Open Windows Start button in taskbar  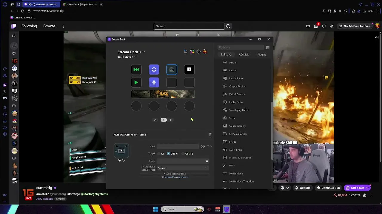pyautogui.click(x=155, y=209)
